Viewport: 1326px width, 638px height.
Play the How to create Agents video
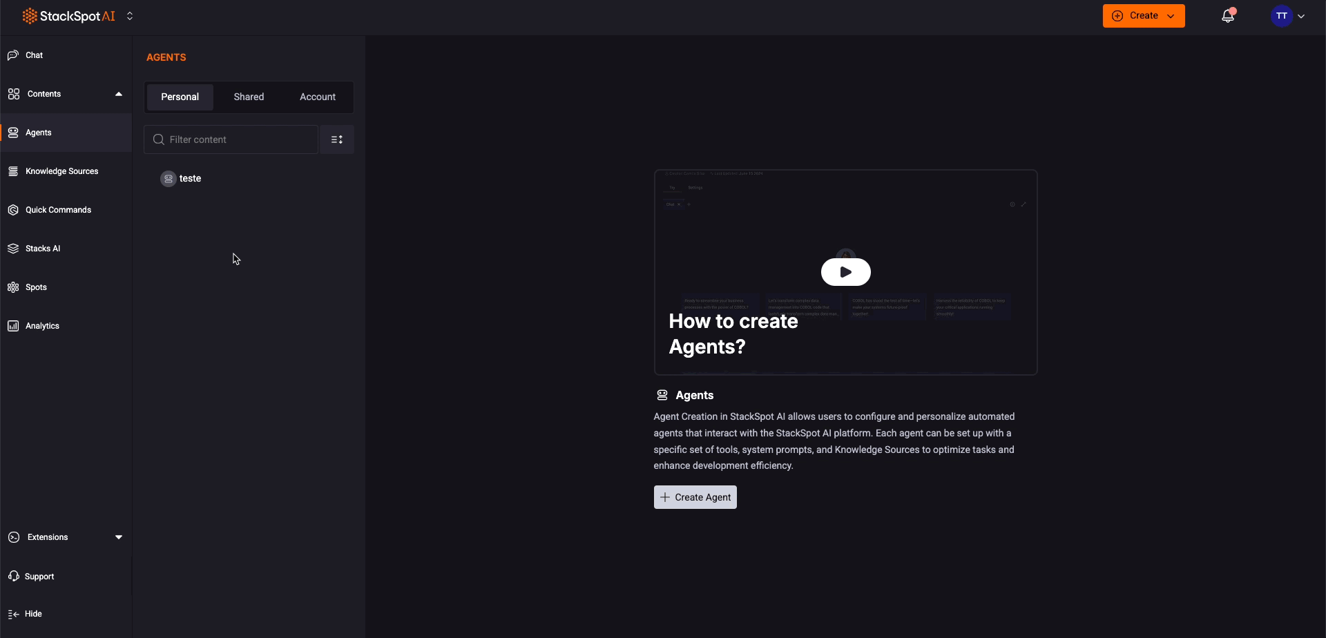845,272
